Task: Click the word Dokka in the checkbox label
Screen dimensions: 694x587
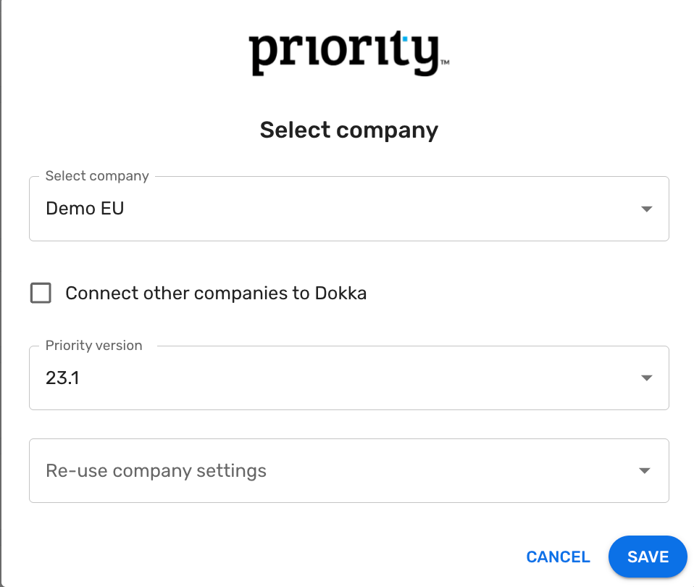Action: [340, 293]
